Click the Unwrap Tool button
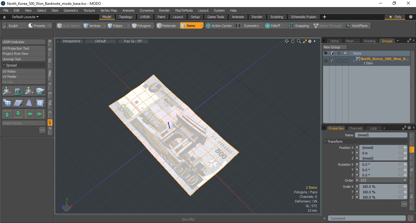416x223 pixels. (24, 59)
